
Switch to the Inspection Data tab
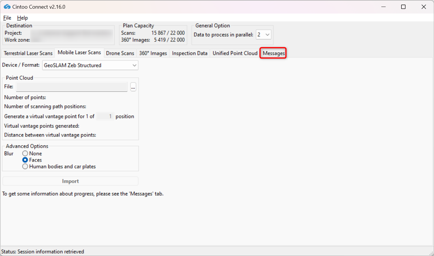click(190, 53)
